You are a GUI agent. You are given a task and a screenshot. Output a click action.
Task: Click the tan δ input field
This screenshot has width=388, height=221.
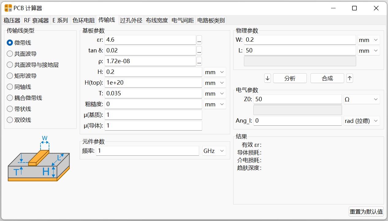(150, 51)
